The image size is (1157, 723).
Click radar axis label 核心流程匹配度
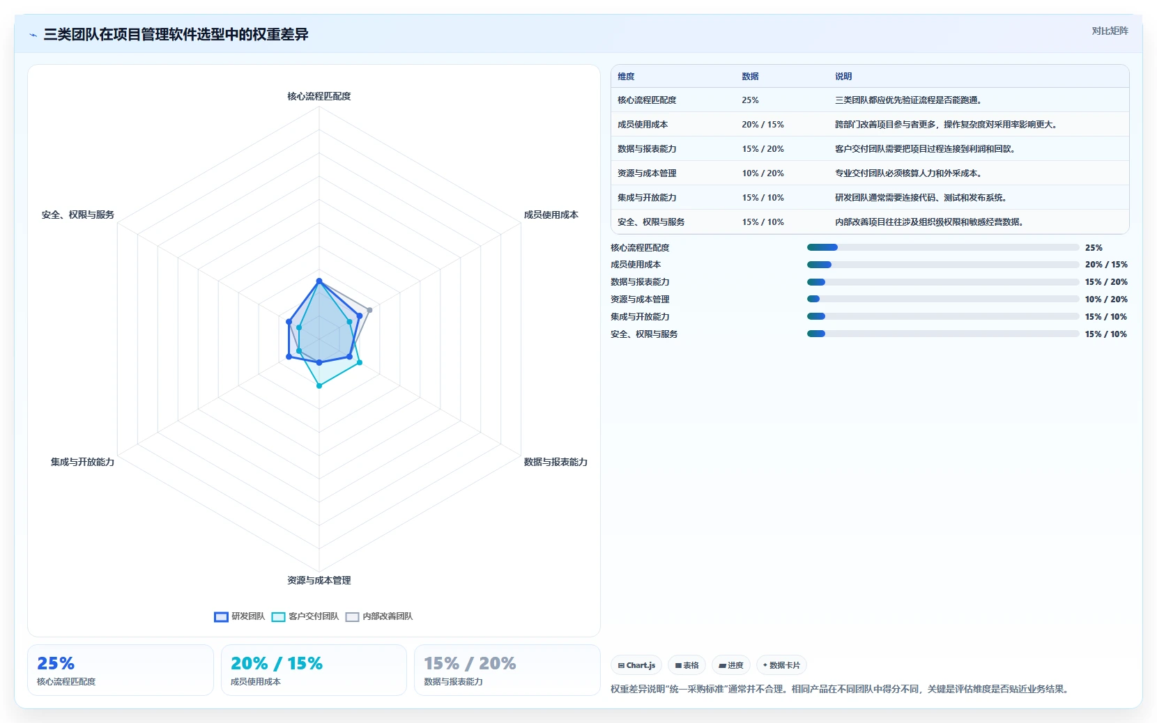coord(319,96)
